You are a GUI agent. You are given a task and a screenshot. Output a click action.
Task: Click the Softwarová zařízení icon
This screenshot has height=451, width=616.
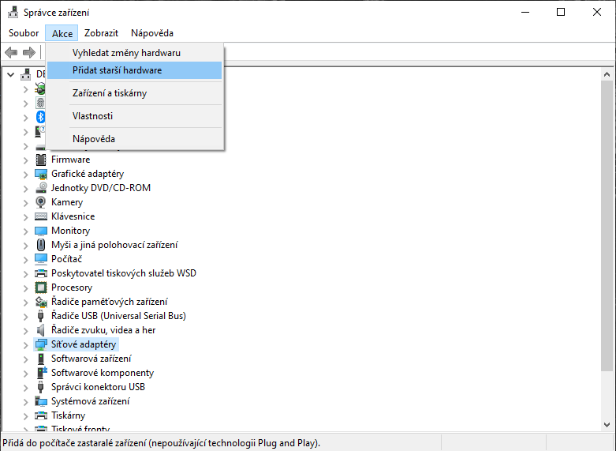tap(41, 359)
